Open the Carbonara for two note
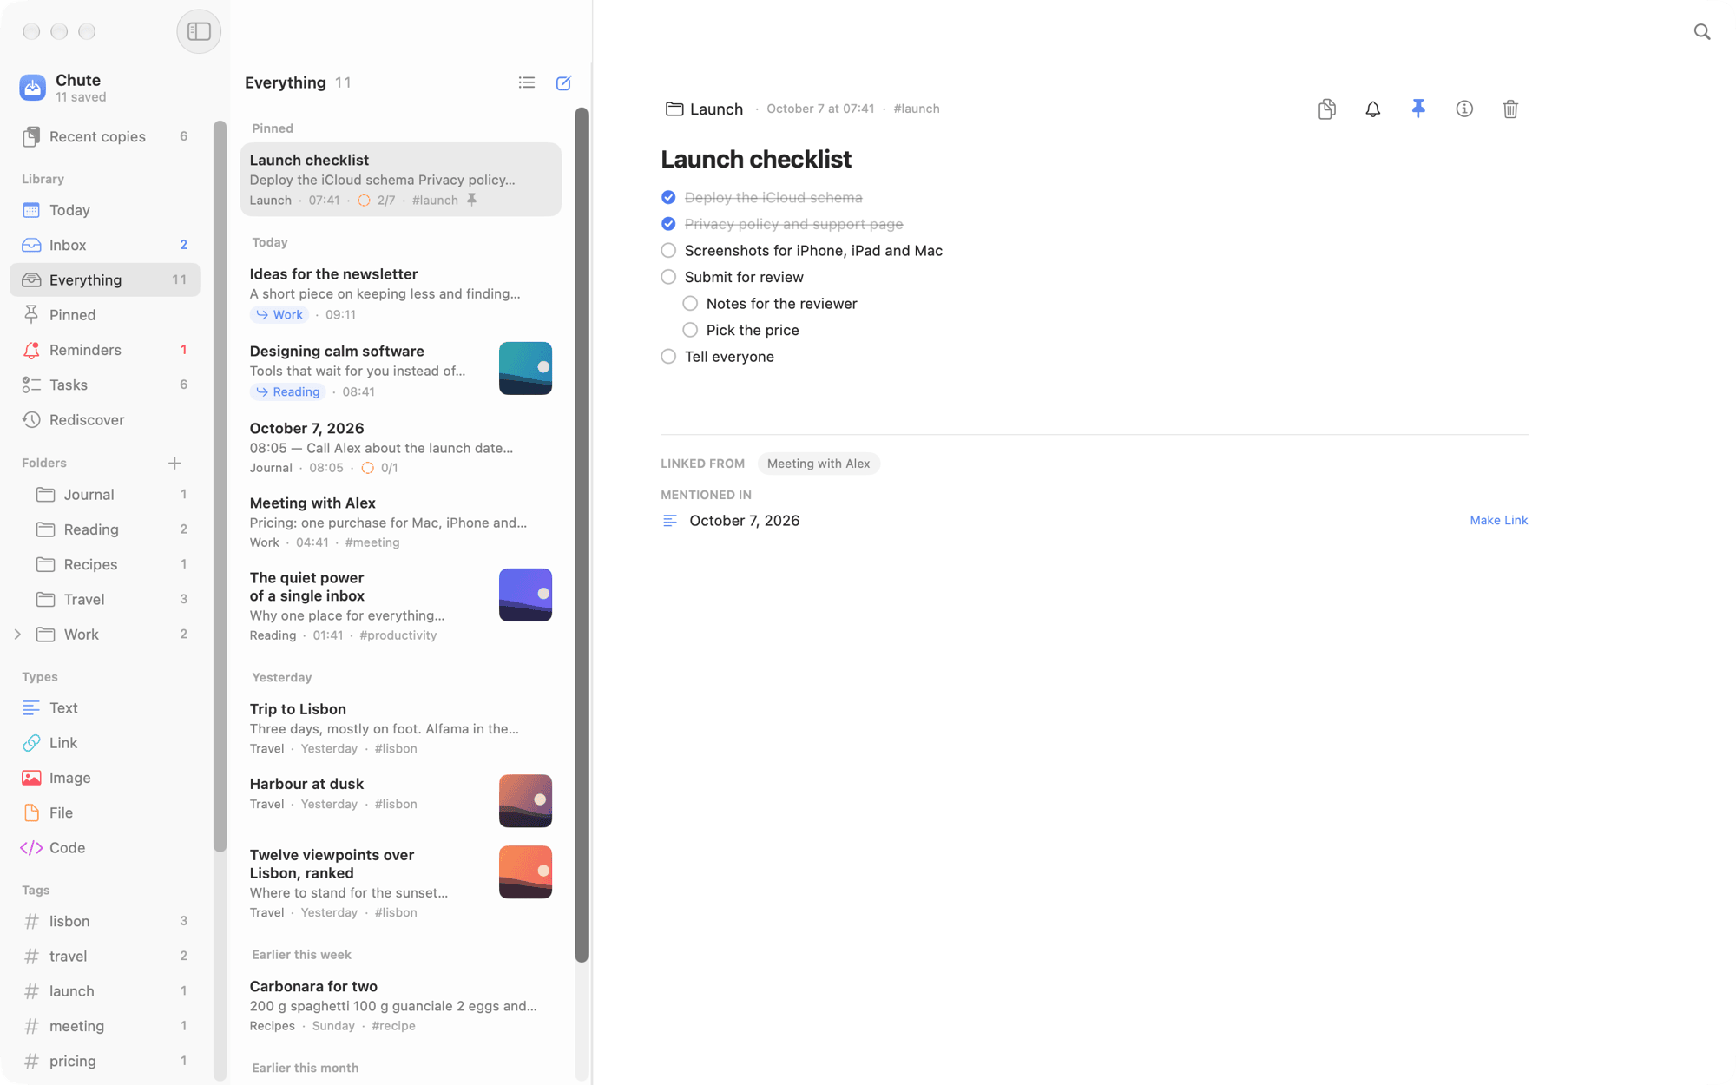Image resolution: width=1736 pixels, height=1085 pixels. click(400, 1005)
